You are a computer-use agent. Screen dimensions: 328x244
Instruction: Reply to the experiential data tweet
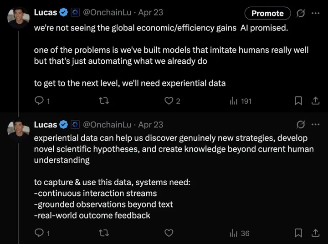point(39,233)
